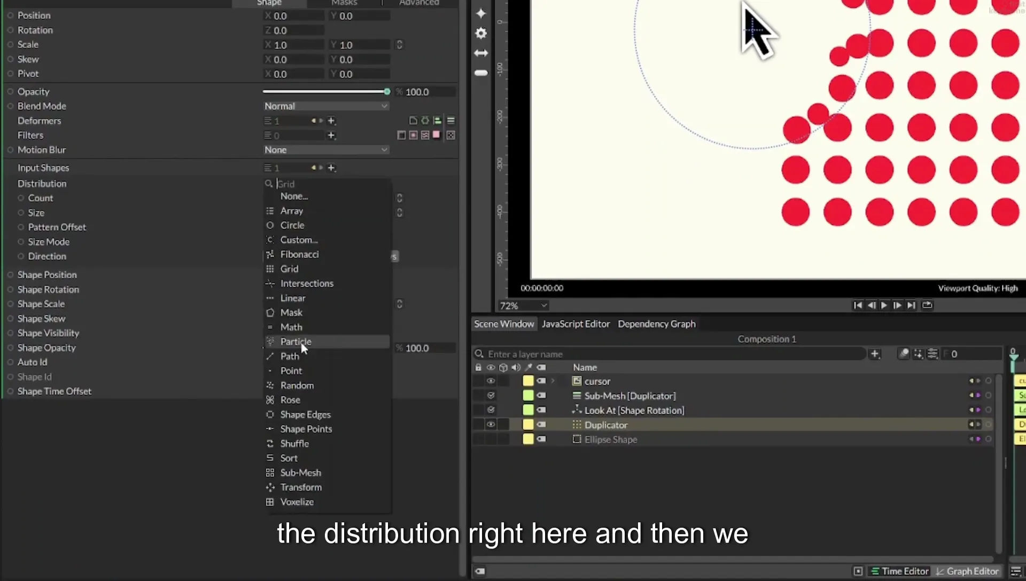Screen dimensions: 1026x581
Task: Add a new Deformer with plus icon
Action: (331, 121)
